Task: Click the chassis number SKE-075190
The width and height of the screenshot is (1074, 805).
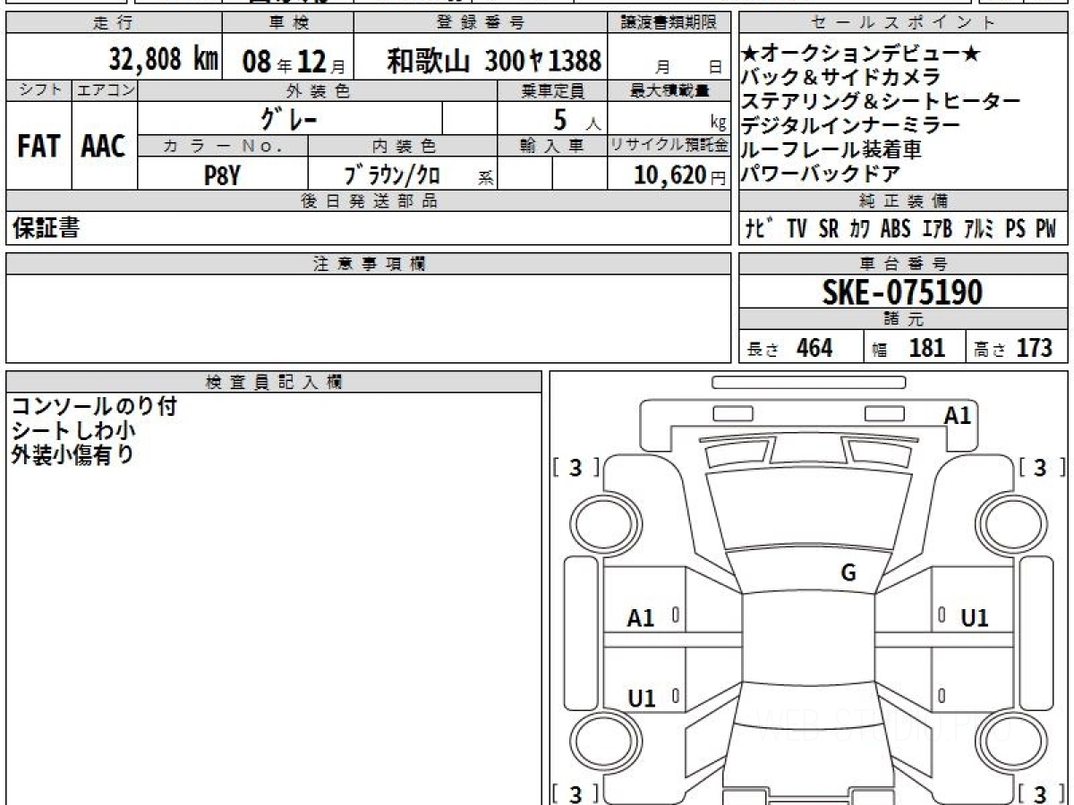Action: point(902,292)
